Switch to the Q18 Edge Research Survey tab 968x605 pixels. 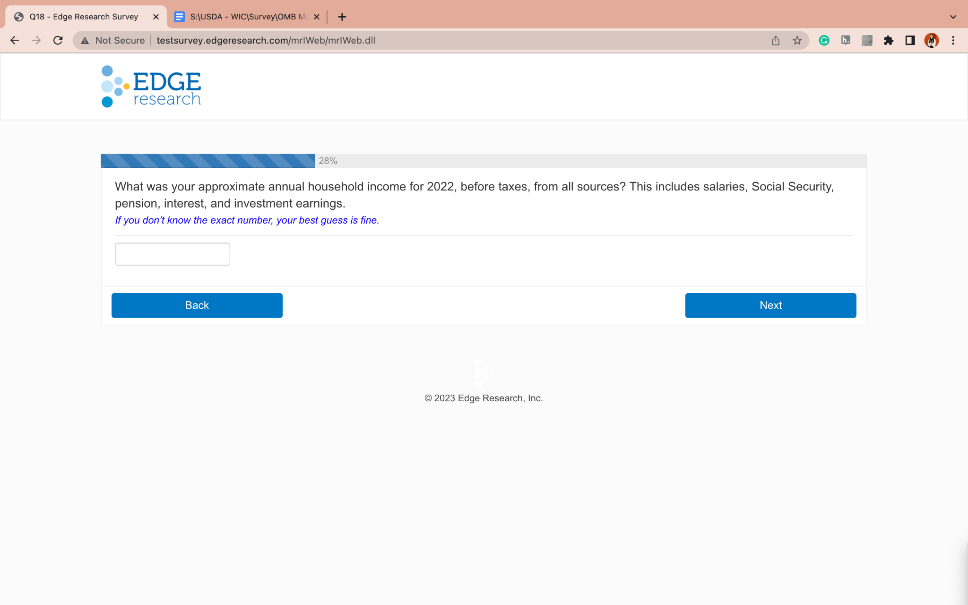[84, 17]
